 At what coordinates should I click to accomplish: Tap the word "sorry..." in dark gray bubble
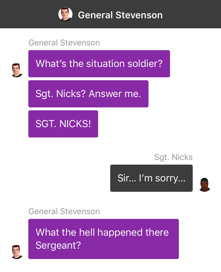[170, 178]
